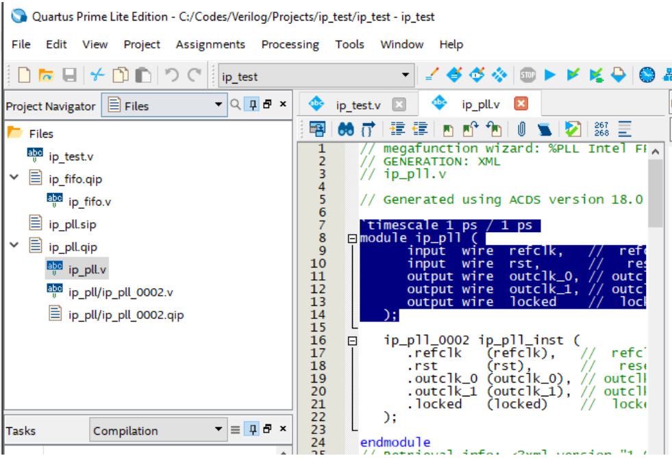672x458 pixels.
Task: Open the Project menu
Action: click(141, 44)
